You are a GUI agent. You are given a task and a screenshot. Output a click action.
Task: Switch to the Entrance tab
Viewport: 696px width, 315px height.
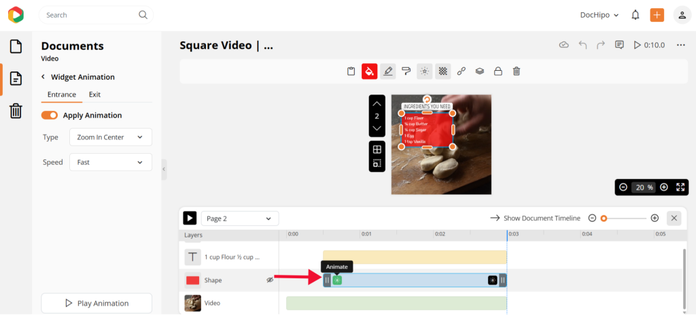pyautogui.click(x=62, y=94)
